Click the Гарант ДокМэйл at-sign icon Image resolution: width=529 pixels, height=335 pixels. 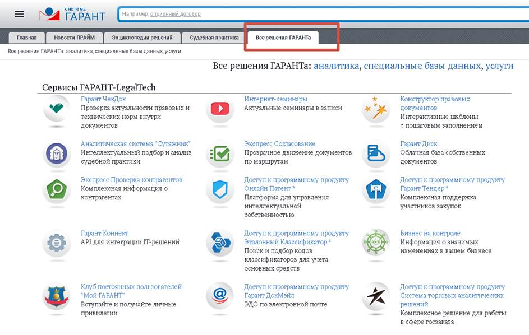[x=220, y=296]
